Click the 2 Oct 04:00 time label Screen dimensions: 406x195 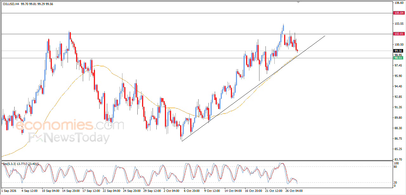[172, 191]
